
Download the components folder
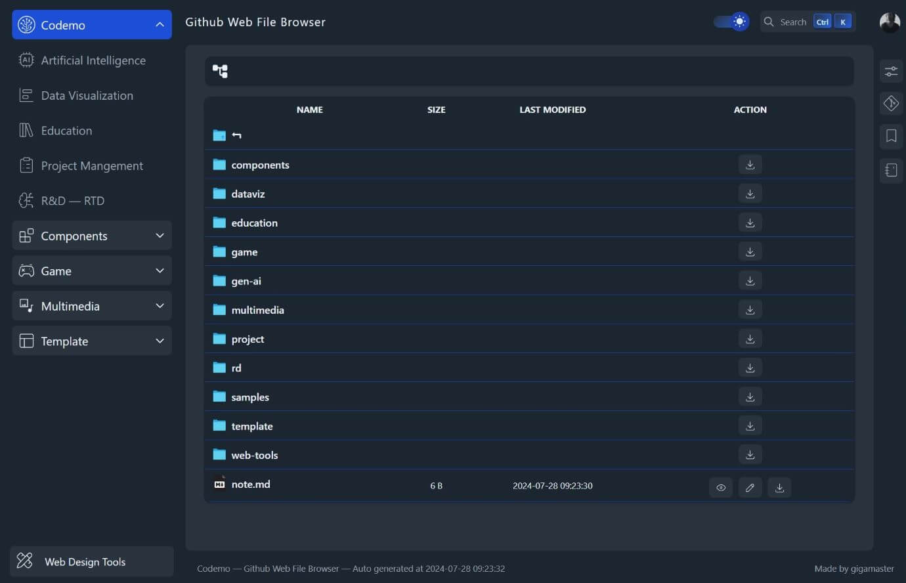tap(750, 164)
